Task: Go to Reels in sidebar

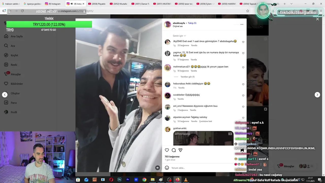Action: [11, 65]
